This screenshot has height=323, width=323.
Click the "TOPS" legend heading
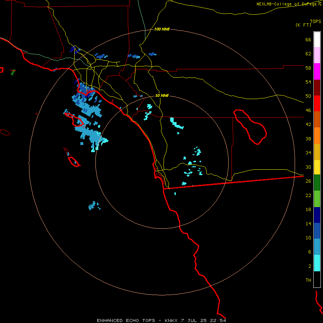point(315,21)
